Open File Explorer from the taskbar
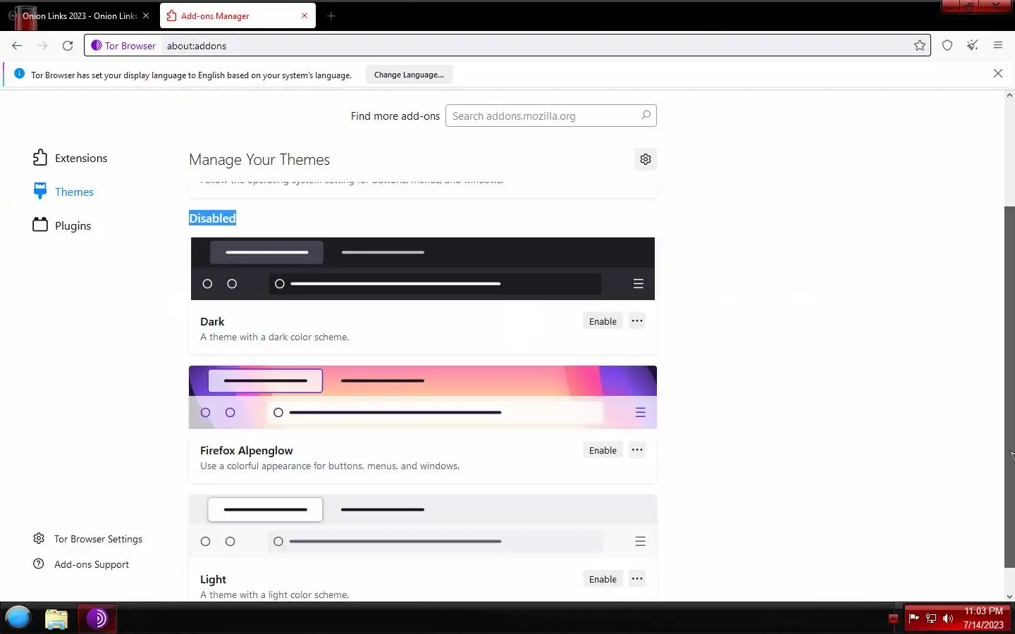Viewport: 1015px width, 634px height. (56, 619)
